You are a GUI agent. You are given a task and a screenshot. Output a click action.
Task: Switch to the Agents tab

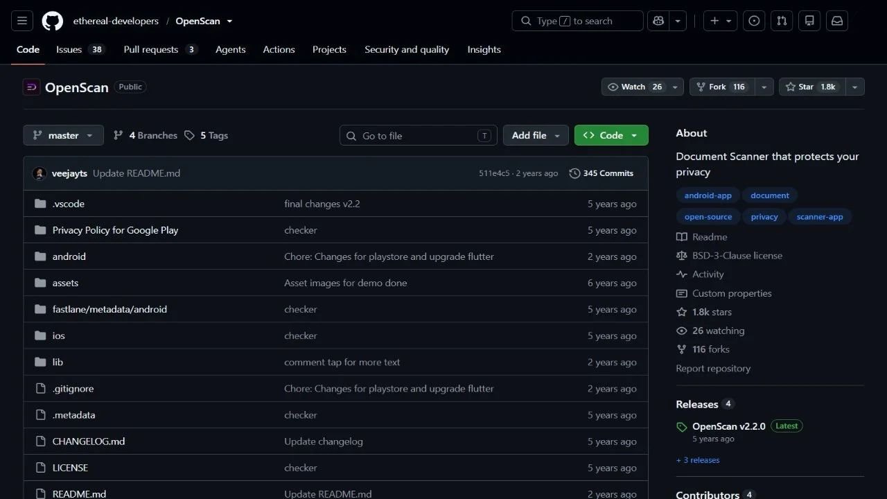pyautogui.click(x=230, y=49)
